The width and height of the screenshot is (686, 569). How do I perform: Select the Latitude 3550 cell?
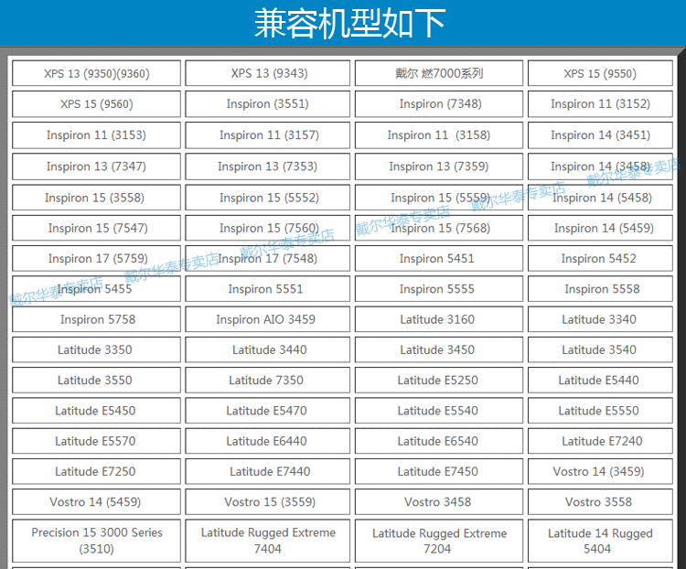click(96, 380)
